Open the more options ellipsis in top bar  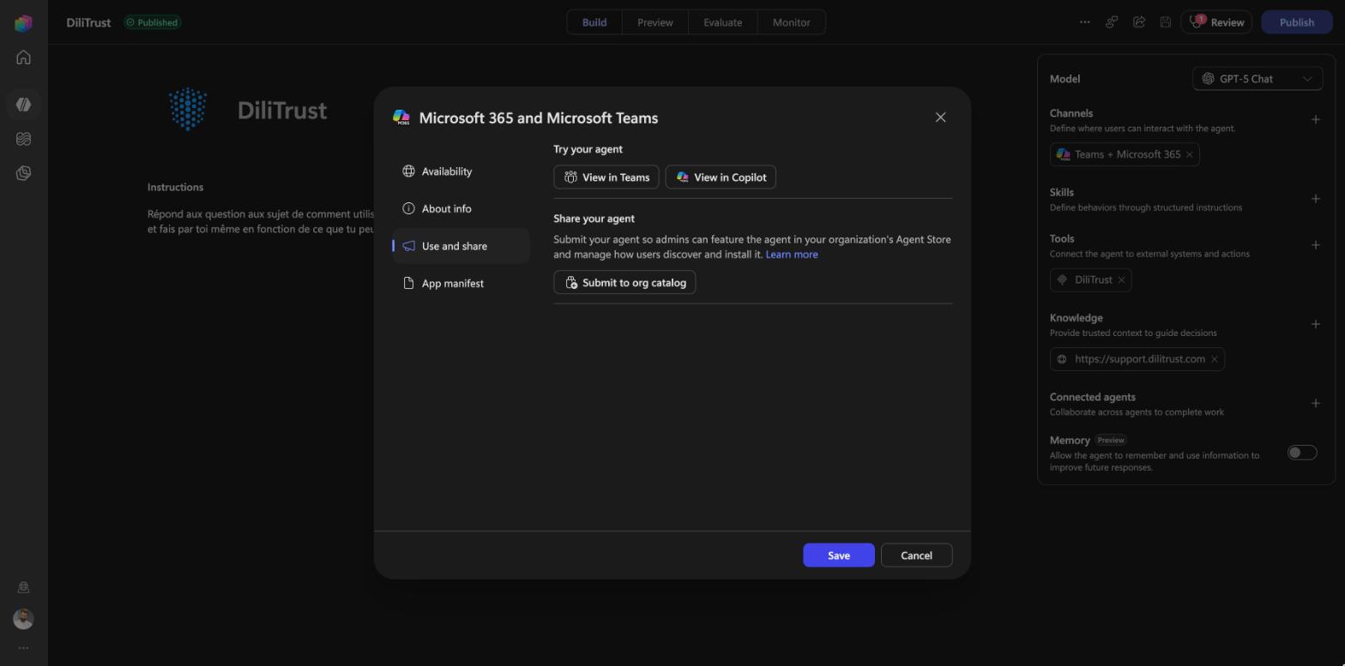click(1084, 22)
